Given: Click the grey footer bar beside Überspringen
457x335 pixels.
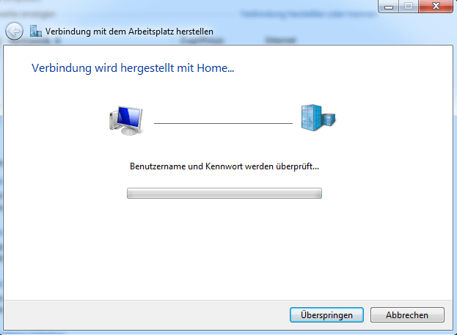Looking at the screenshot, I should click(146, 315).
